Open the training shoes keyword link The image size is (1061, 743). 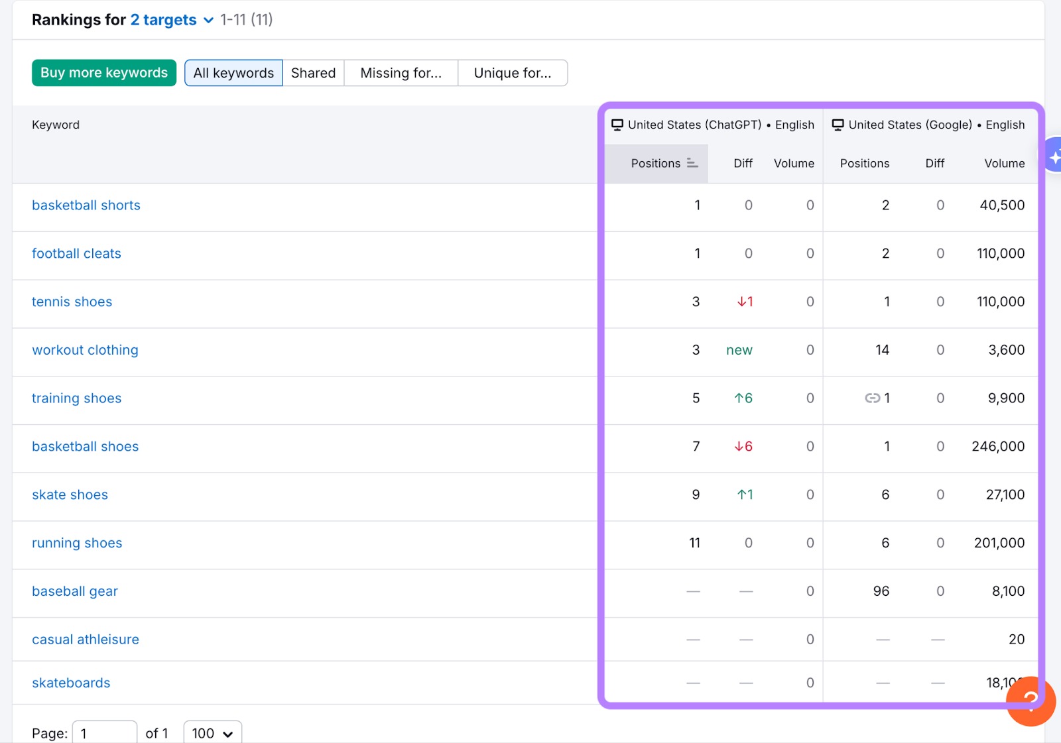(x=77, y=398)
